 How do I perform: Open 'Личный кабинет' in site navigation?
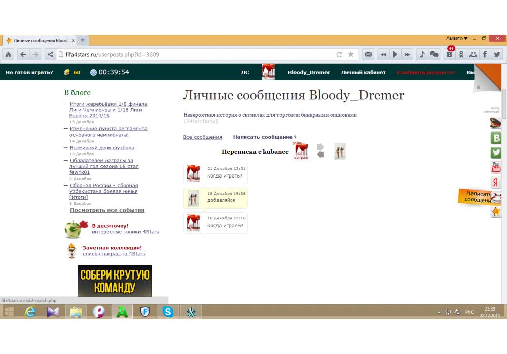363,72
